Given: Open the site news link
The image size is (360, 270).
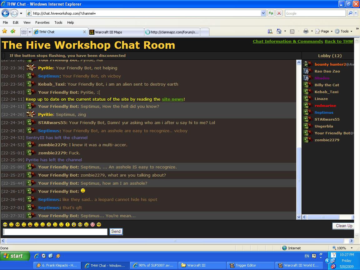Looking at the screenshot, I should 172,99.
